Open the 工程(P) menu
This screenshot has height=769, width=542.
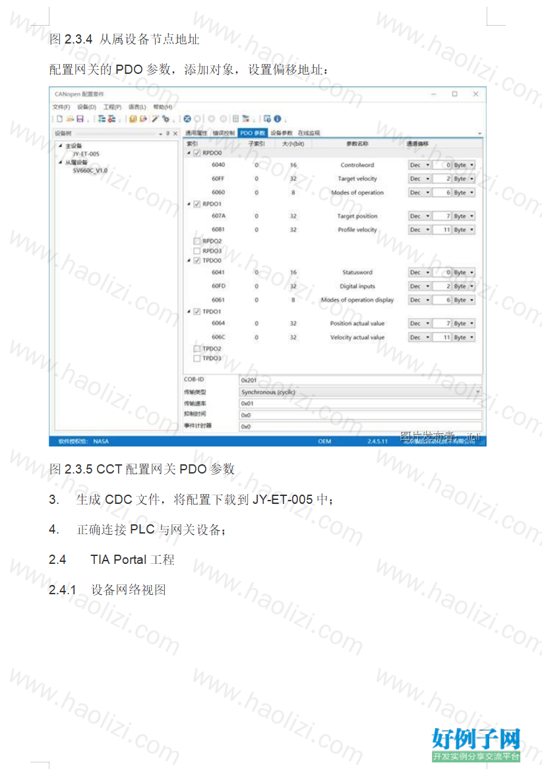coord(112,107)
